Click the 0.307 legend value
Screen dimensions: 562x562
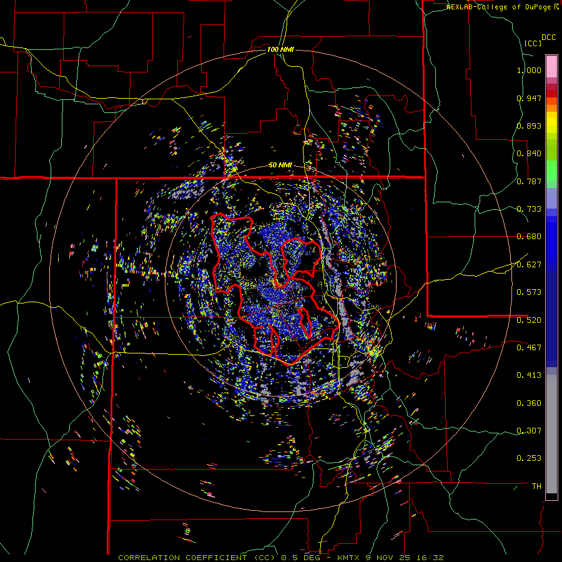529,431
